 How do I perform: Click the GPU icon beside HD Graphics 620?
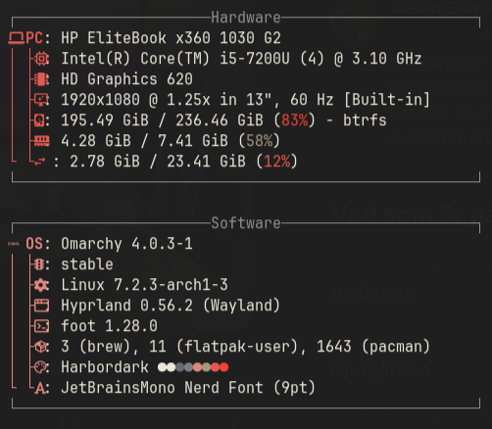41,79
